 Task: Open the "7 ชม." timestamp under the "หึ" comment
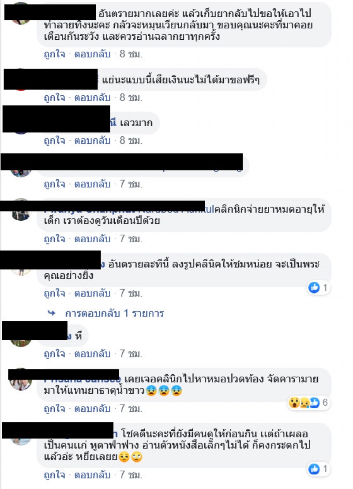(131, 354)
